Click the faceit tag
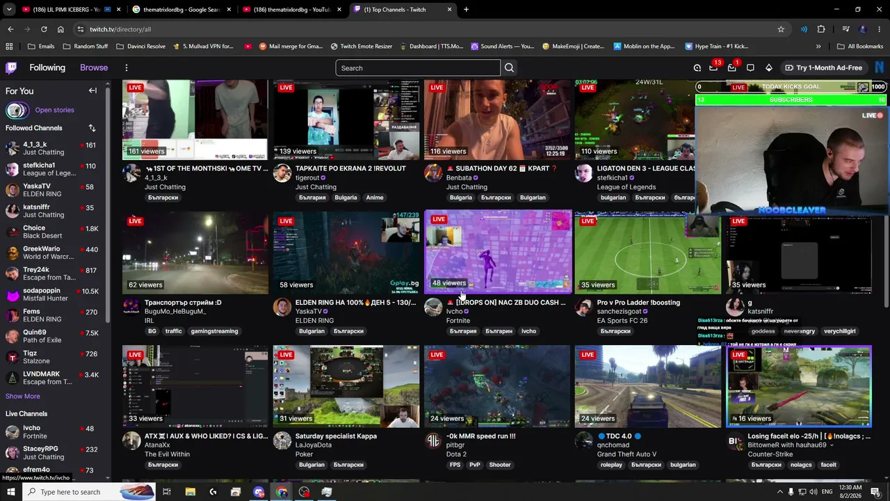The image size is (890, 501). pyautogui.click(x=828, y=465)
